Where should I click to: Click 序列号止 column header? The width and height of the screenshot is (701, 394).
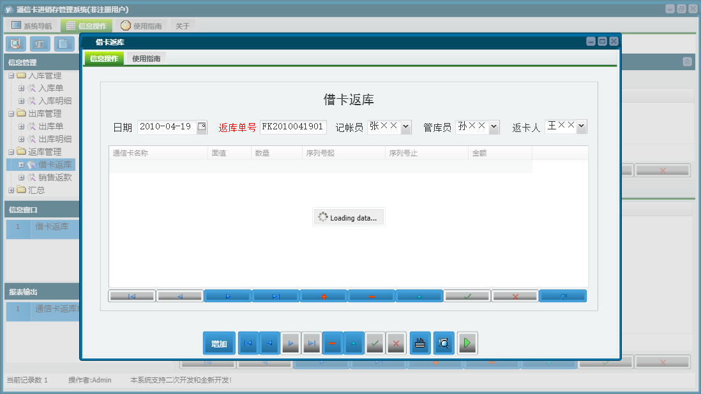[x=426, y=153]
